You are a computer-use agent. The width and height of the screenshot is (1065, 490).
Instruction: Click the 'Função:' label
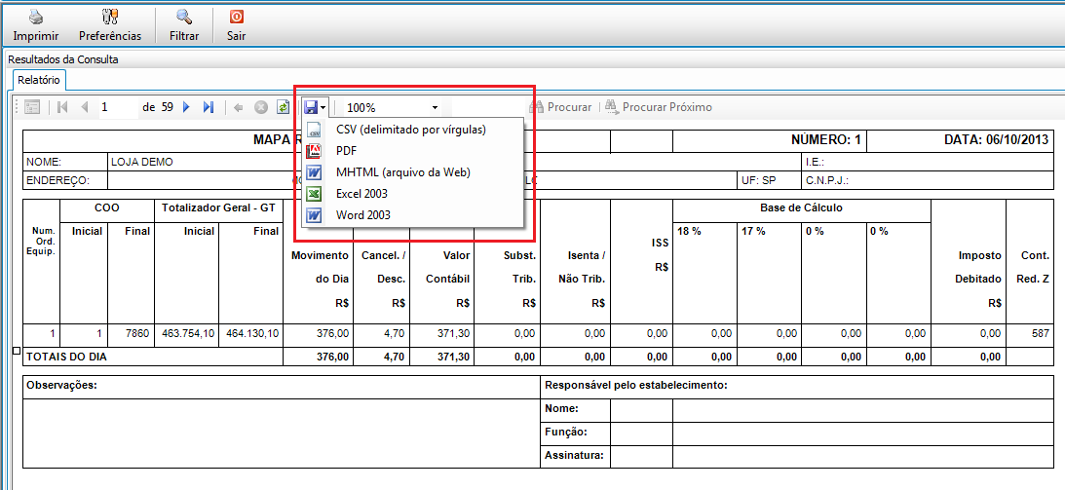(566, 432)
